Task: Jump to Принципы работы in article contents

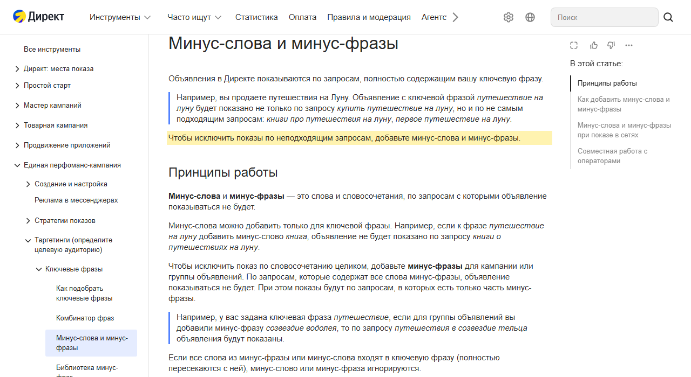Action: [x=607, y=83]
